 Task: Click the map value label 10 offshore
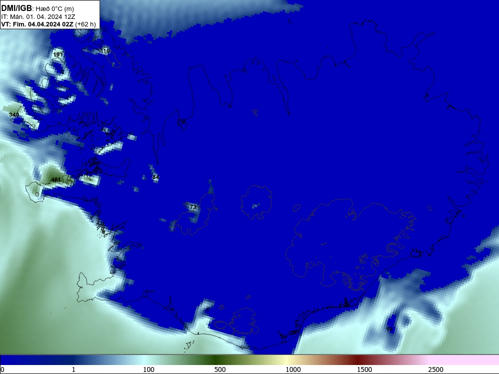click(390, 329)
